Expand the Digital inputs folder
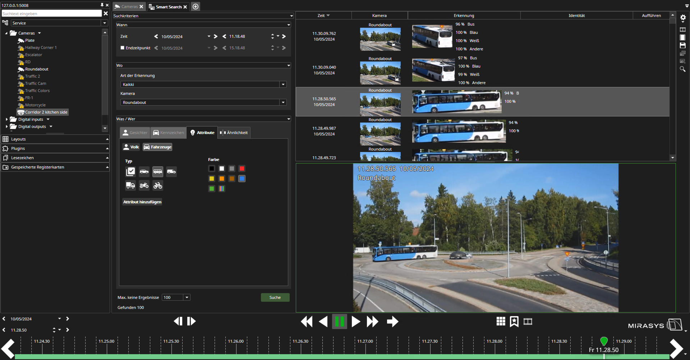 pos(7,119)
